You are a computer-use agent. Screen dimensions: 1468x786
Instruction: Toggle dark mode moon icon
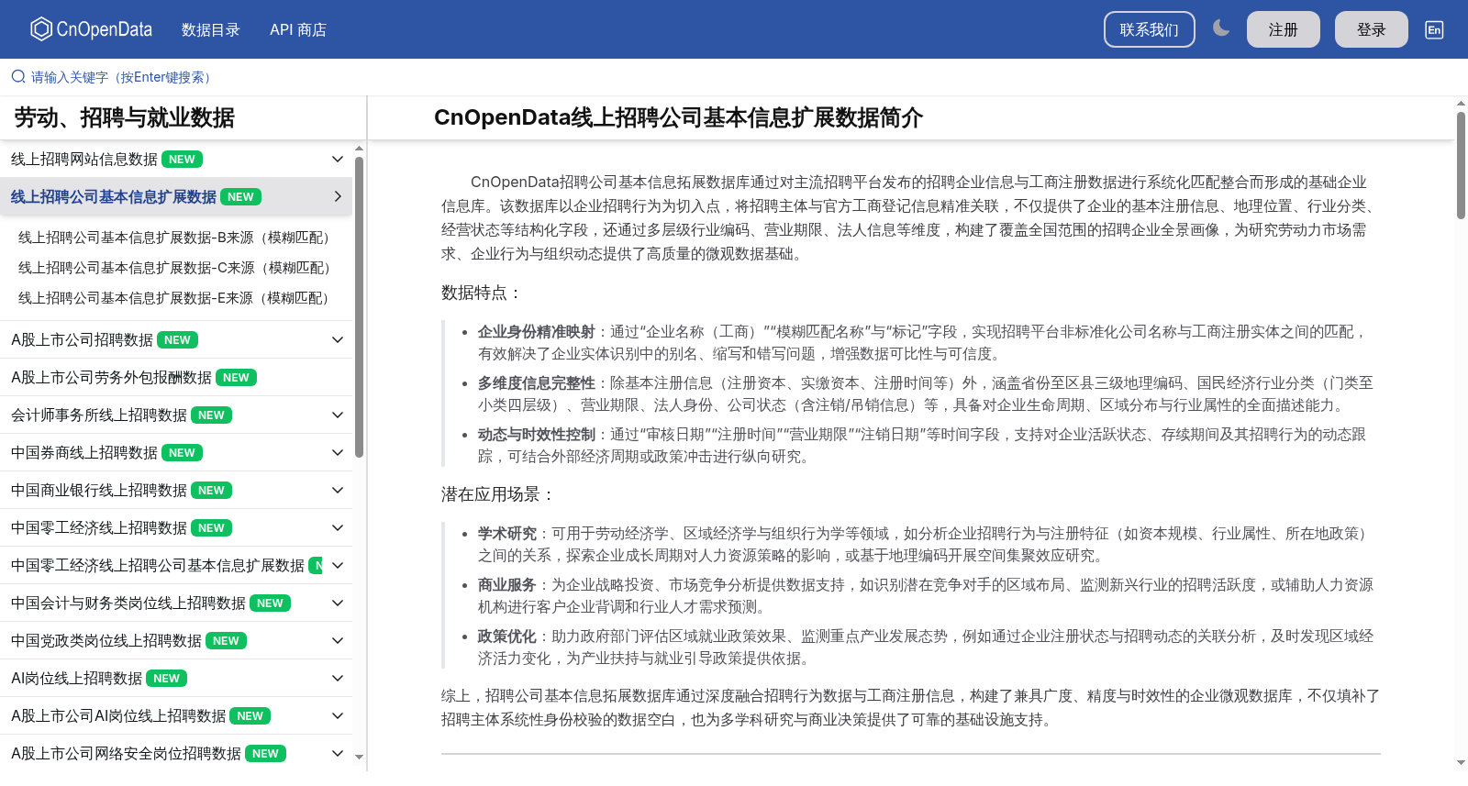[x=1221, y=28]
